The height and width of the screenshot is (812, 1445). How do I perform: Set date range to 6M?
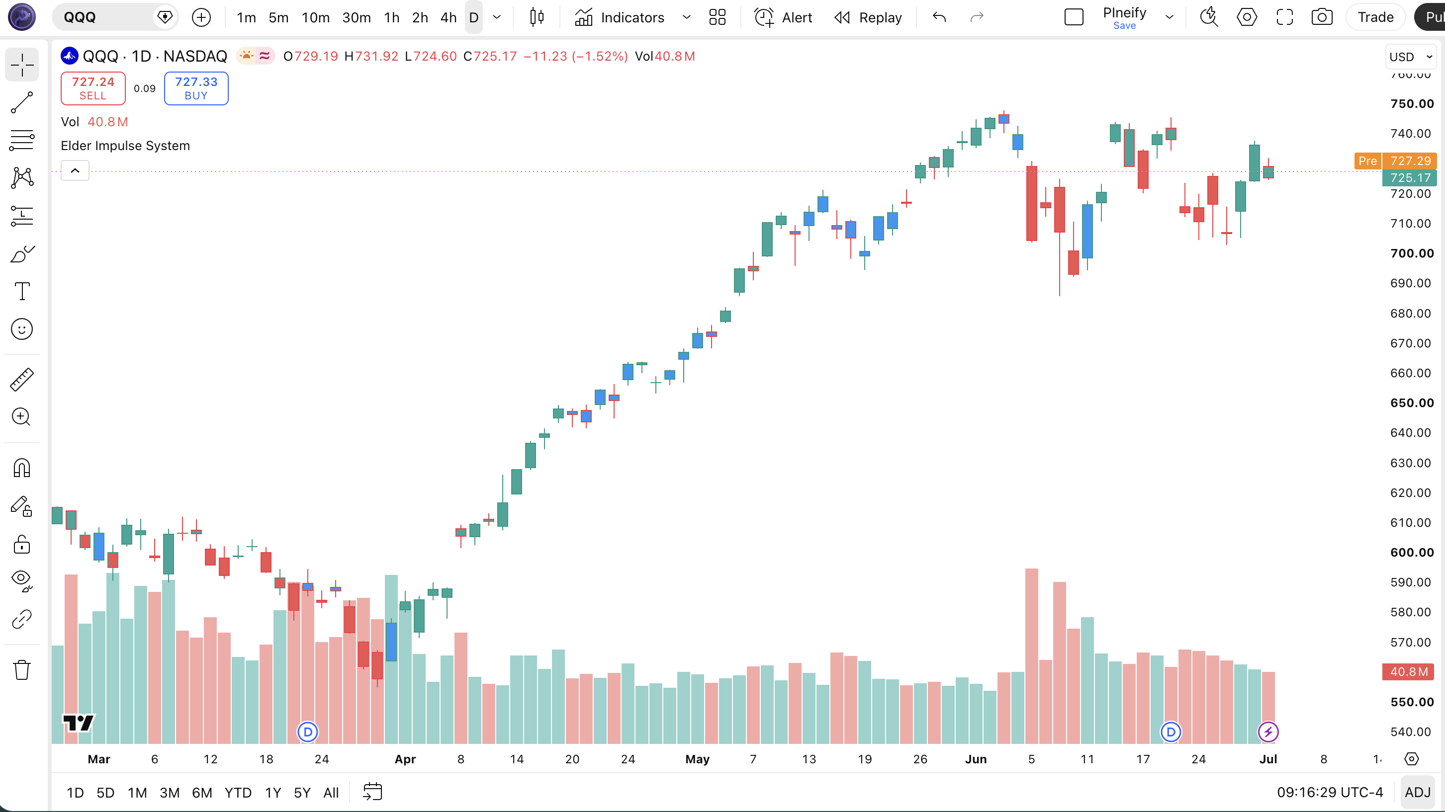pos(202,793)
